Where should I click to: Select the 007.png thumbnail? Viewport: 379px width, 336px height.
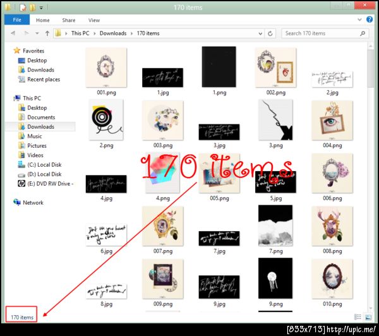(x=163, y=226)
